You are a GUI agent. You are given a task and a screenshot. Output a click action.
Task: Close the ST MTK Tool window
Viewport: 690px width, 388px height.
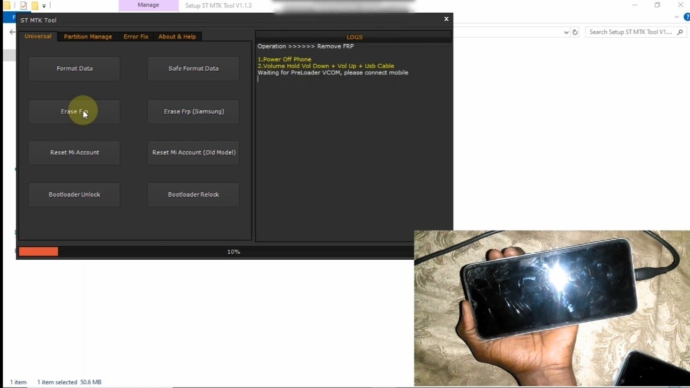coord(446,19)
